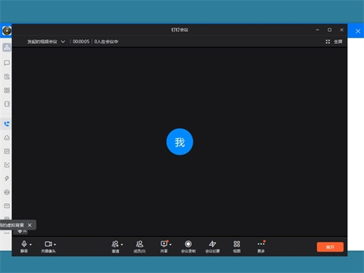Click the invite participants icon
The image size is (364, 273).
click(x=115, y=244)
